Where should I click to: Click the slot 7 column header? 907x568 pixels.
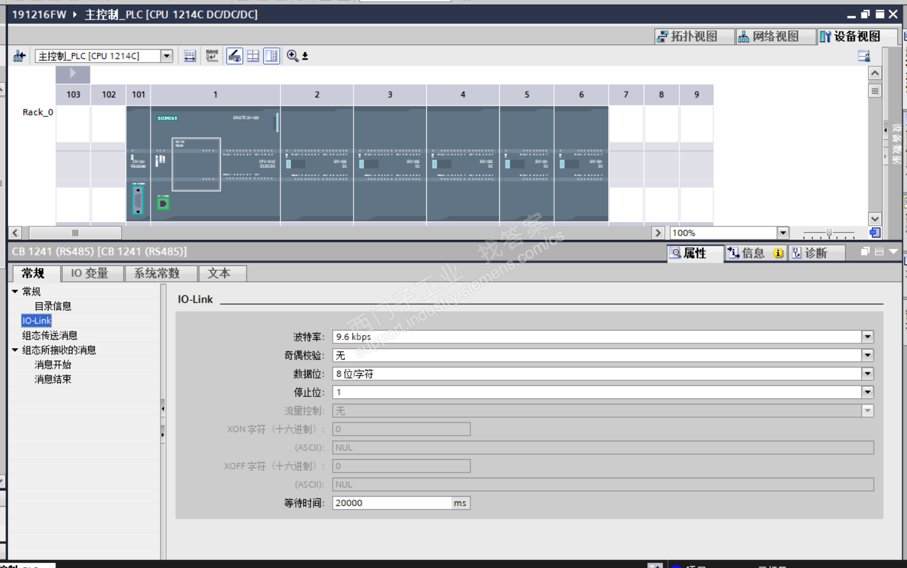[x=626, y=95]
